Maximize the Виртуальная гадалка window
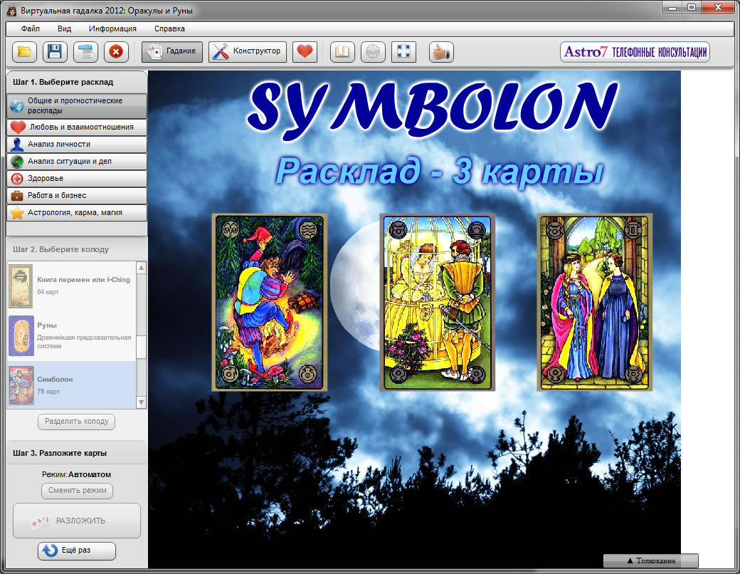Viewport: 740px width, 574px height. point(692,8)
